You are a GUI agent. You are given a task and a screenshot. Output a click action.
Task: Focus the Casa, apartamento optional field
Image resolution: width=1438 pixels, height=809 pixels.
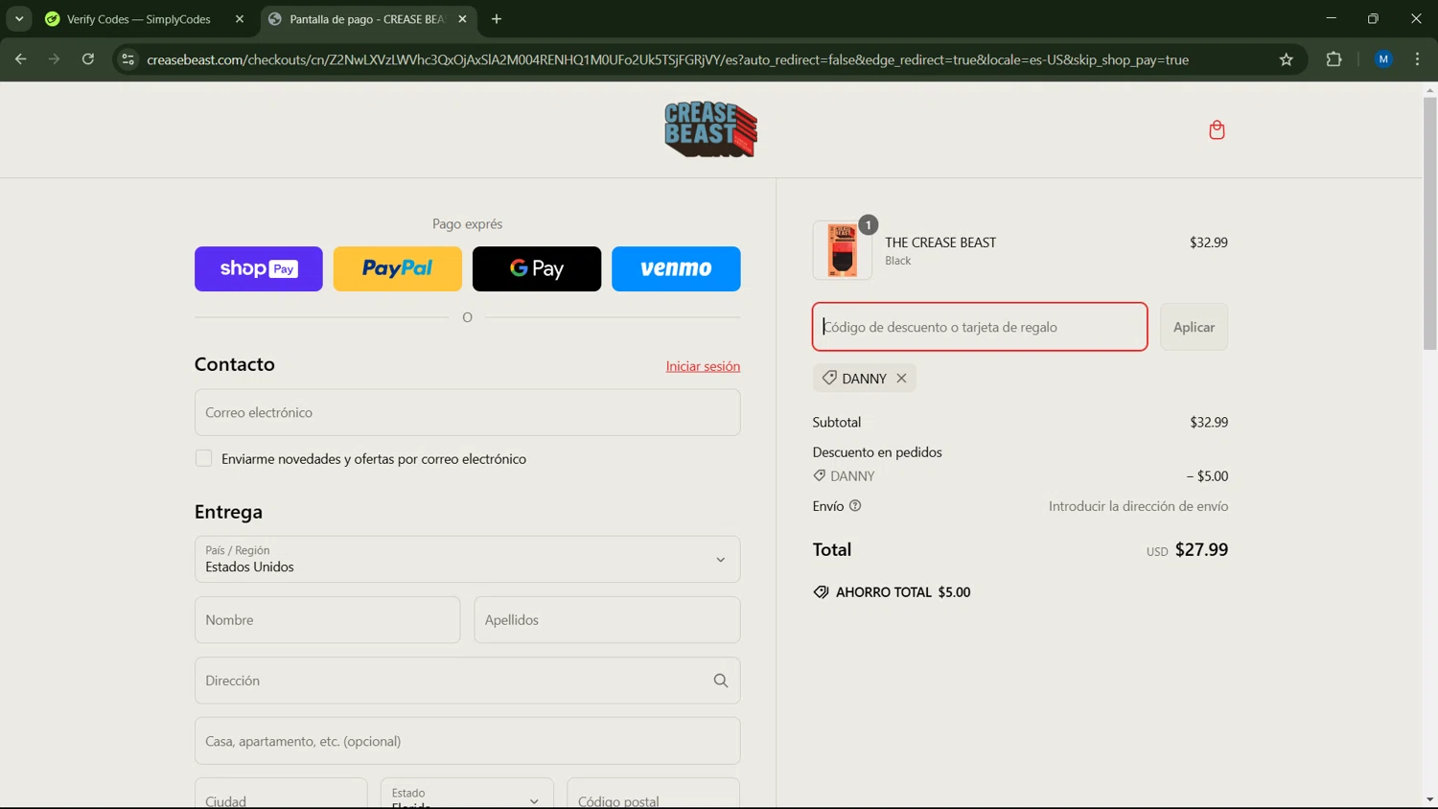tap(467, 741)
